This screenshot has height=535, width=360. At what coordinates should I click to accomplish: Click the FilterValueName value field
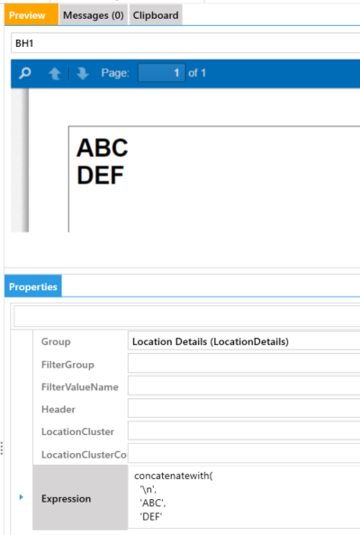244,385
